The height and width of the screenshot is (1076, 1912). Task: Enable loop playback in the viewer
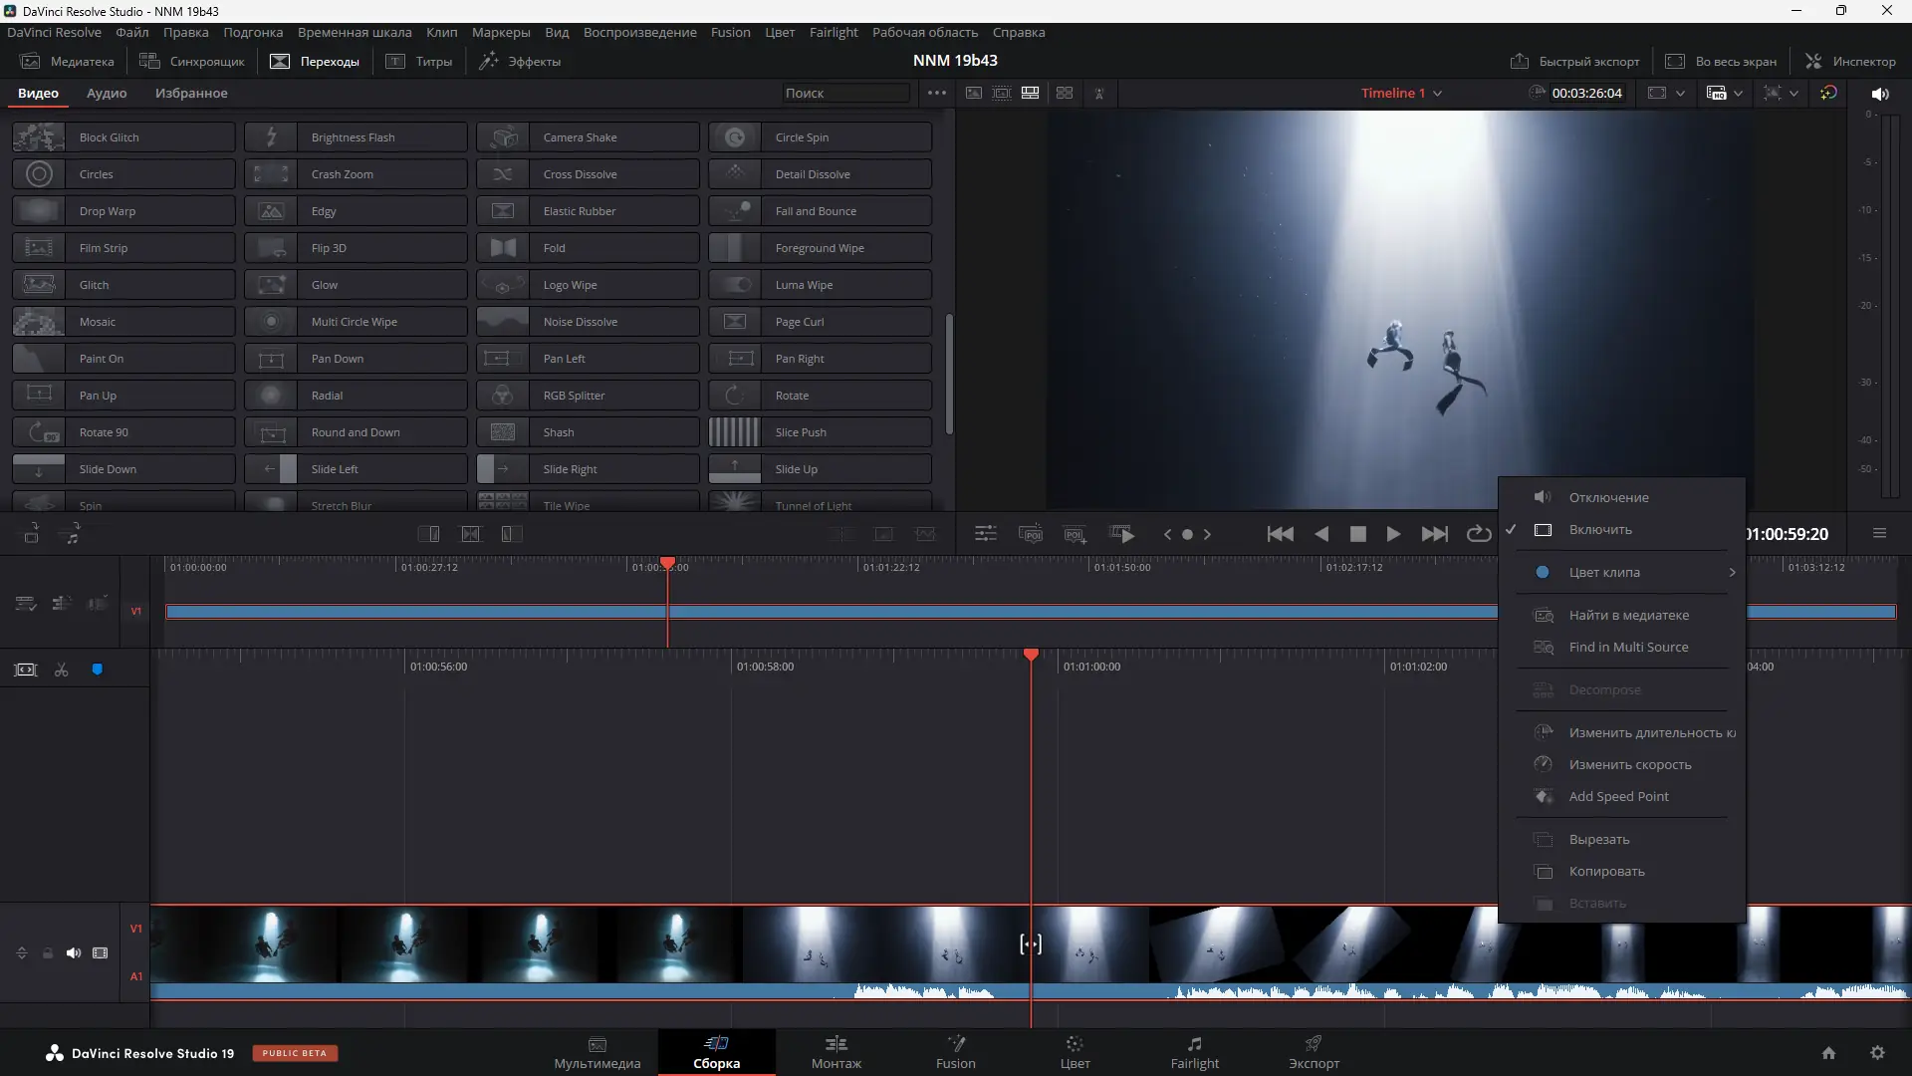click(x=1478, y=533)
